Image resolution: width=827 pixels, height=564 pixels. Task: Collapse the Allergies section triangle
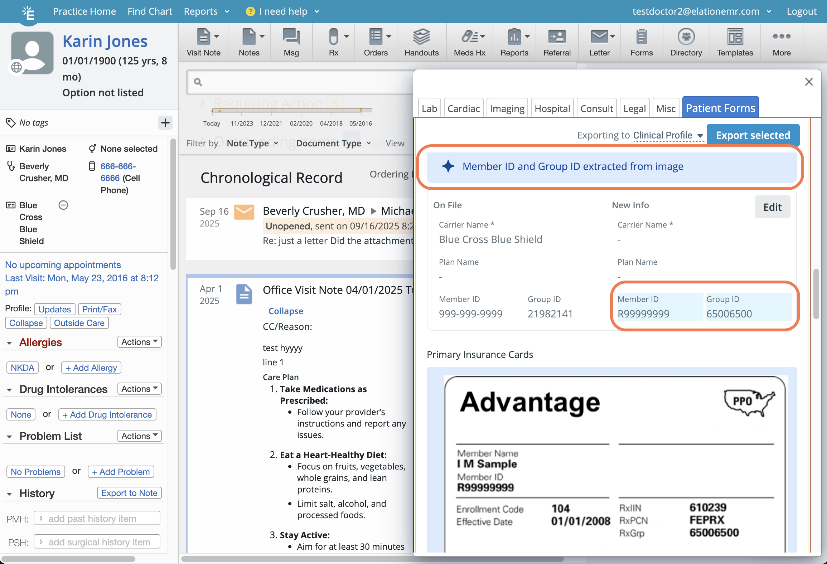click(x=9, y=343)
